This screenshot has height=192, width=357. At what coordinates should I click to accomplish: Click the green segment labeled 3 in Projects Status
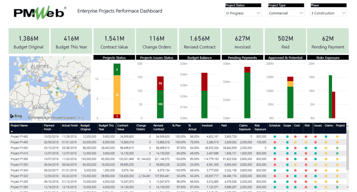click(x=117, y=69)
